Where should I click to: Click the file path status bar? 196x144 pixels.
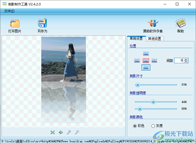(98, 141)
